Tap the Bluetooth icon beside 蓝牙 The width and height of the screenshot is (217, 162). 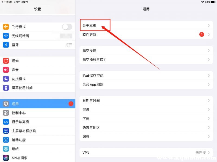pos(6,45)
